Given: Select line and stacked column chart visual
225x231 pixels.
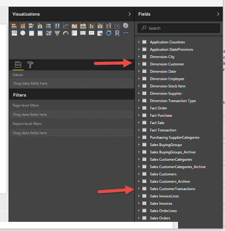Looking at the screenshot, I should 92,26.
